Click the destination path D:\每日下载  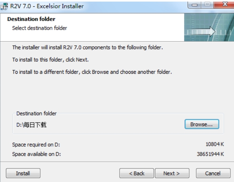tap(31, 125)
